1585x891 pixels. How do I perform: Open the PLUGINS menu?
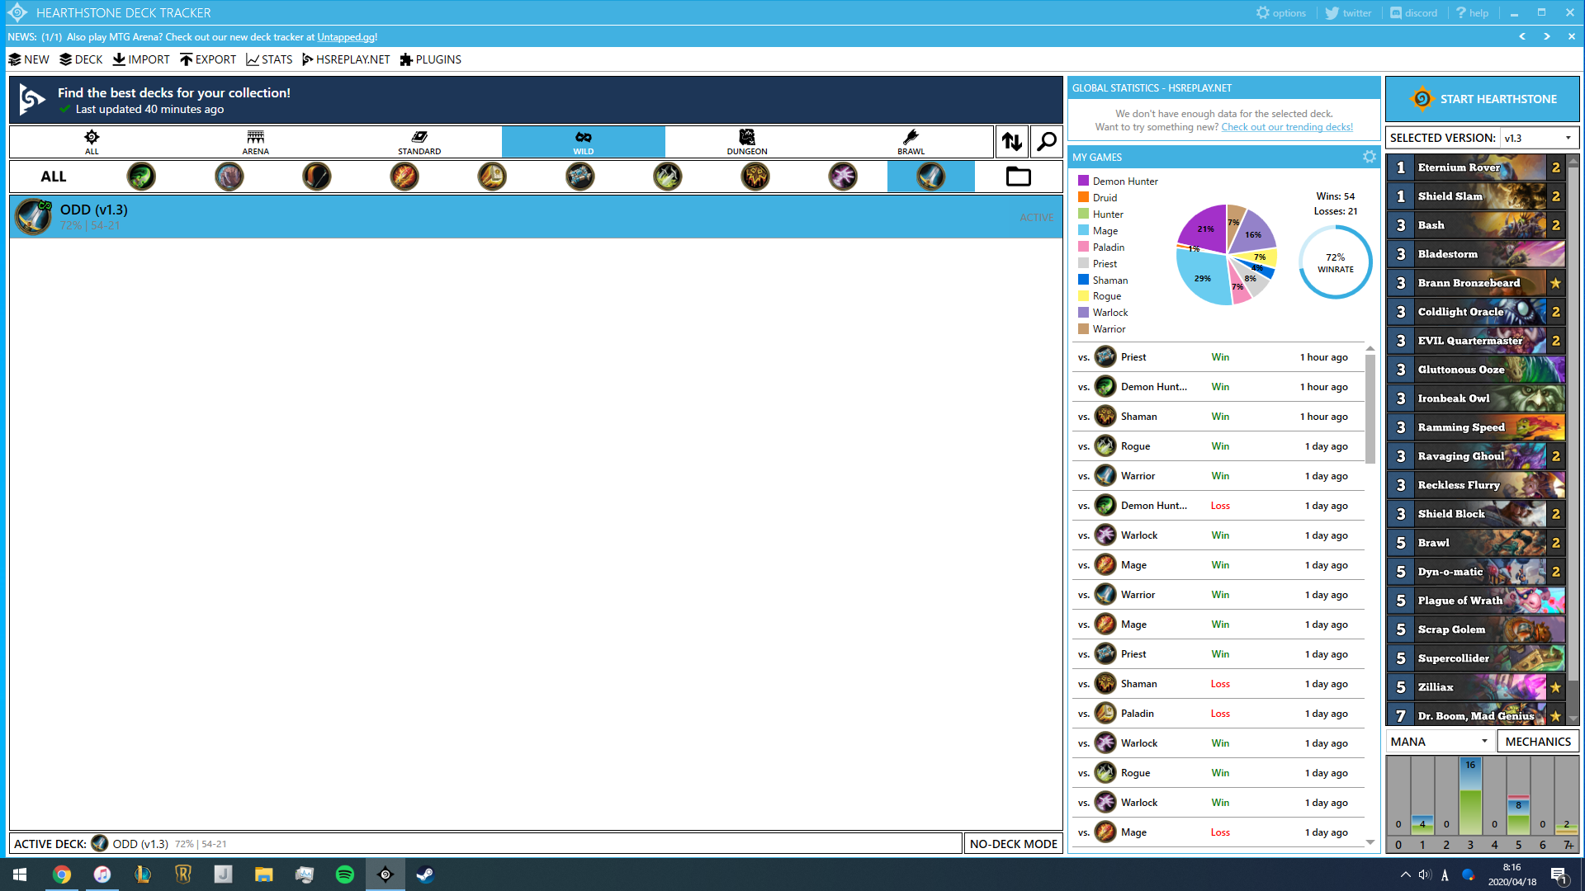coord(431,59)
